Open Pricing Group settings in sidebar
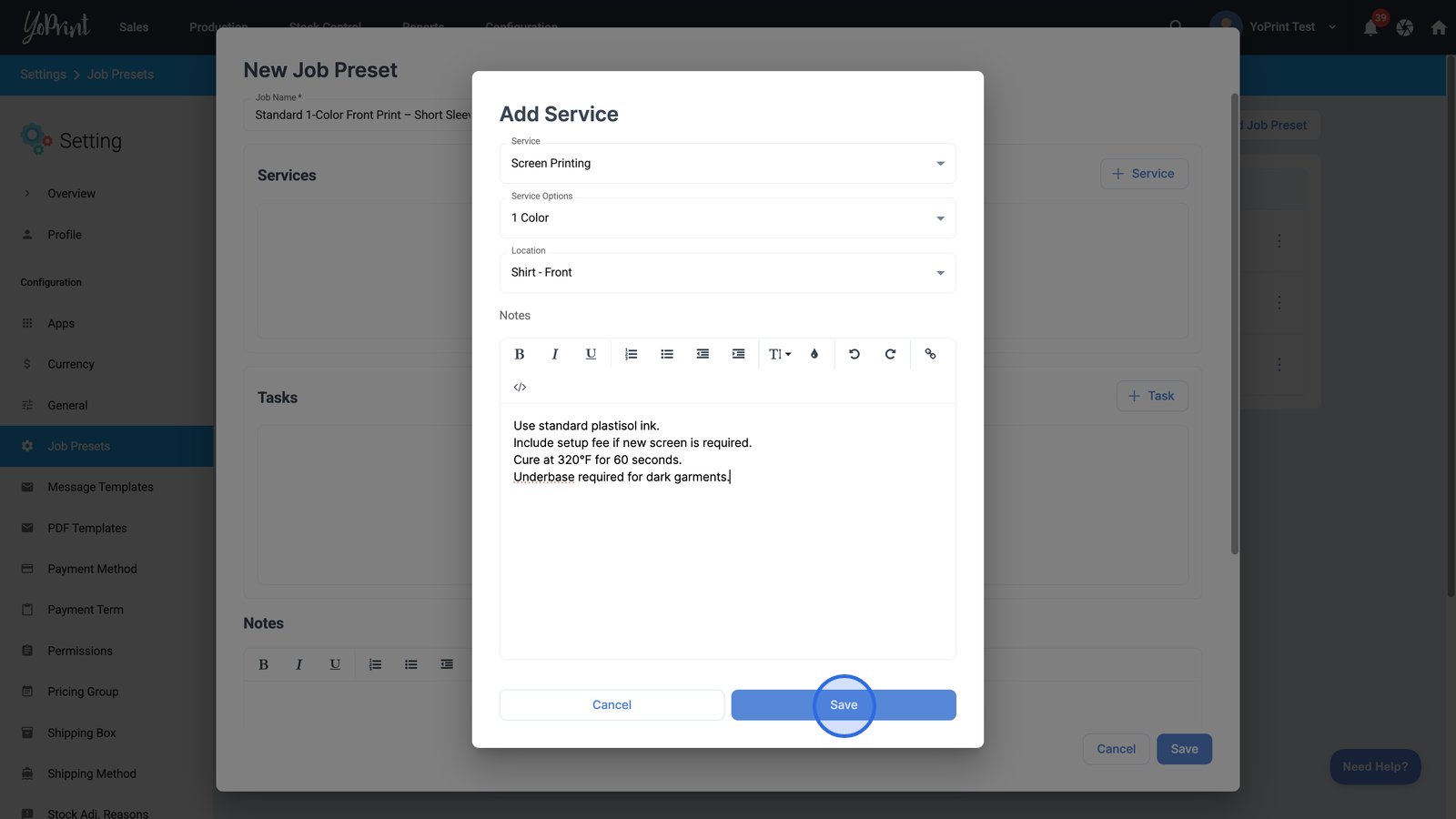The height and width of the screenshot is (819, 1456). [x=106, y=692]
